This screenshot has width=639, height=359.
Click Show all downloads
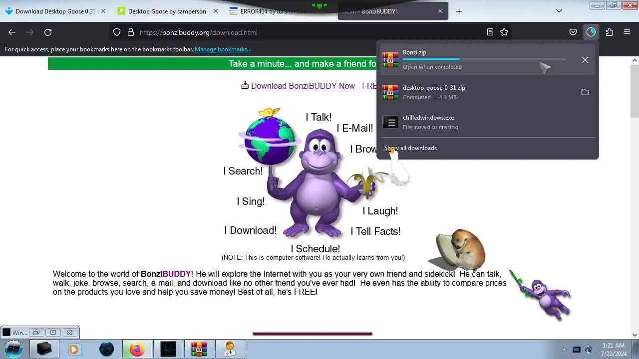click(410, 148)
